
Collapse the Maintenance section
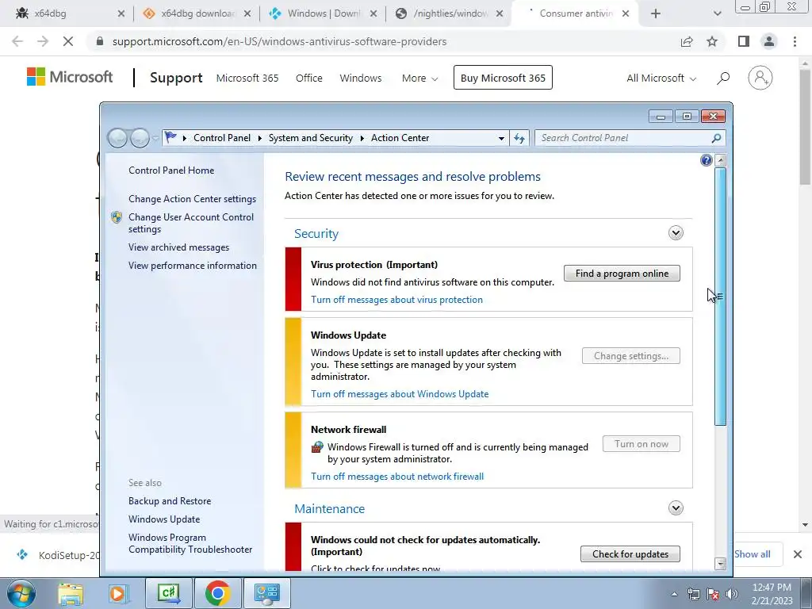pyautogui.click(x=676, y=508)
